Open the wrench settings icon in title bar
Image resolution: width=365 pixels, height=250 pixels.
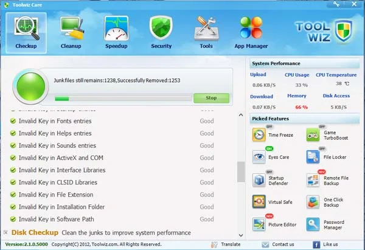pos(336,4)
